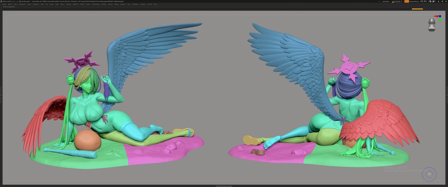Image resolution: width=448 pixels, height=187 pixels.
Task: Click the ZBrush logo icon in title bar
Action: click(x=1, y=1)
